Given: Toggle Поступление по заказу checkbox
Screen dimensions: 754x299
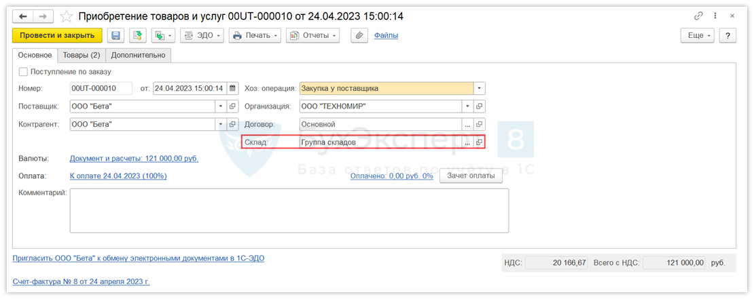Looking at the screenshot, I should point(22,72).
